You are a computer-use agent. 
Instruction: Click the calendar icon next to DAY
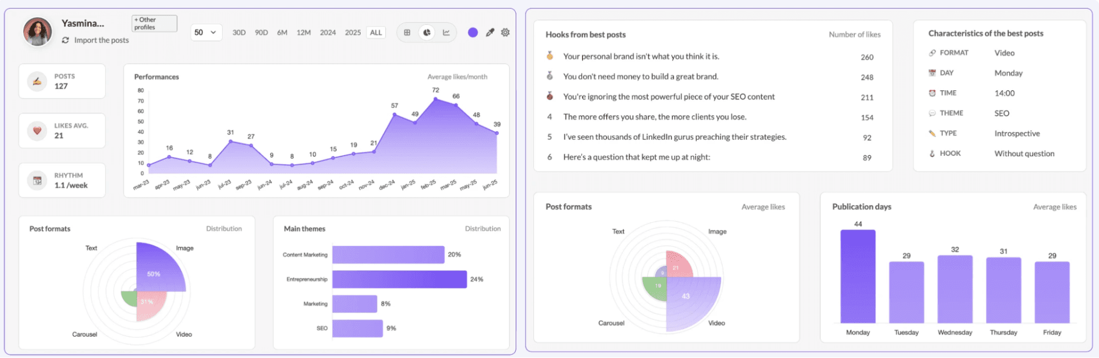(x=932, y=73)
